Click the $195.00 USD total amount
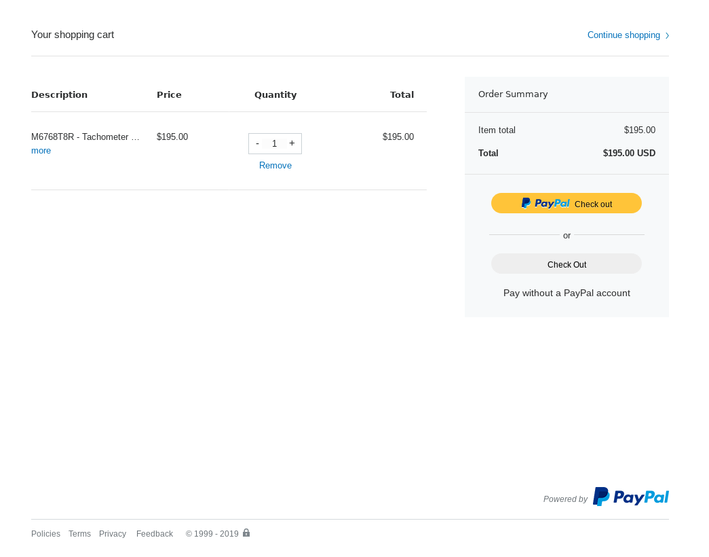 pos(629,154)
